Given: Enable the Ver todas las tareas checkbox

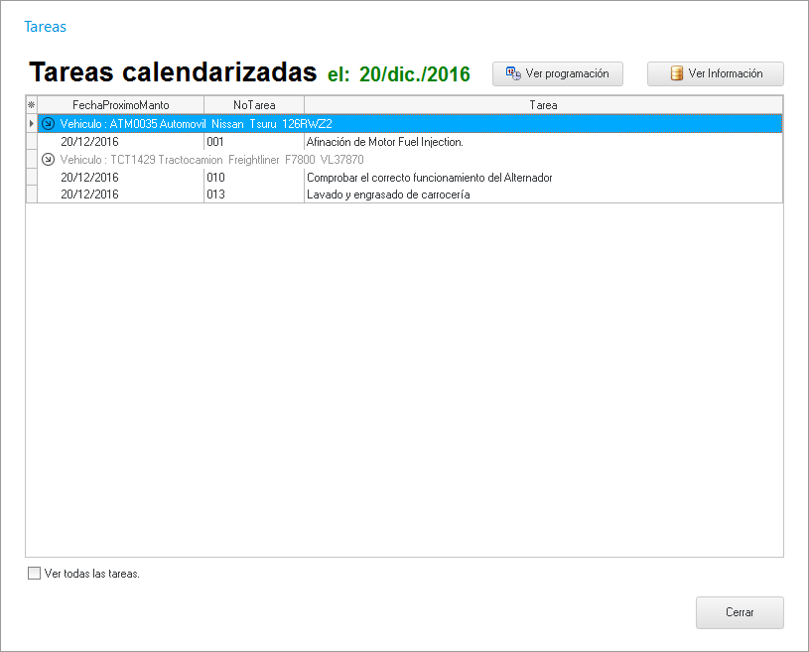Looking at the screenshot, I should (x=35, y=573).
